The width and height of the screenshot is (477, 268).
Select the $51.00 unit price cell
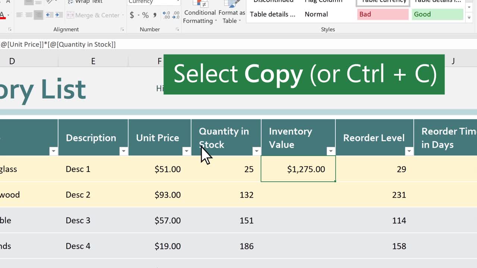coord(159,169)
